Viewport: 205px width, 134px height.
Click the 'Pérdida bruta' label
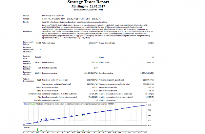(104, 63)
